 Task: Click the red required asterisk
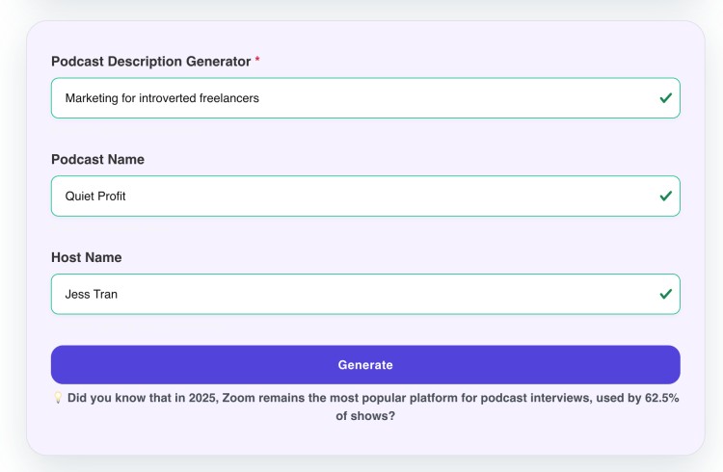(x=257, y=59)
